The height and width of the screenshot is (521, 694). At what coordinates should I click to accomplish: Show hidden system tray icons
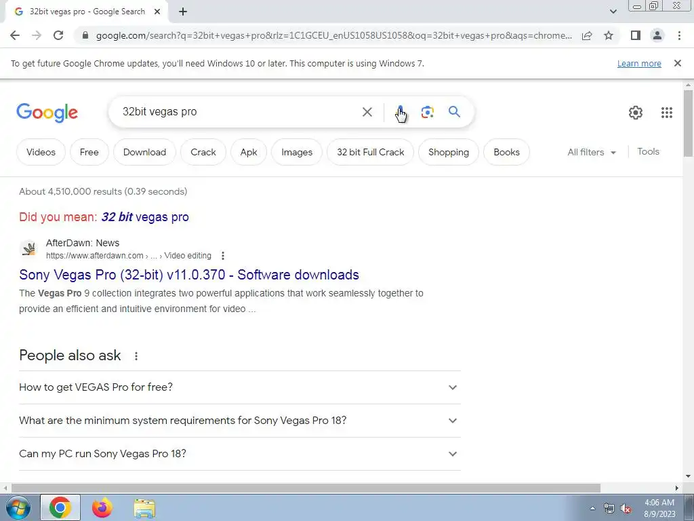click(x=592, y=508)
